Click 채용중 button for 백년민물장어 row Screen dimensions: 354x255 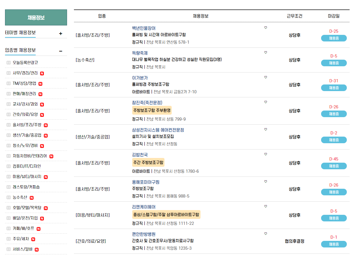pyautogui.click(x=334, y=38)
